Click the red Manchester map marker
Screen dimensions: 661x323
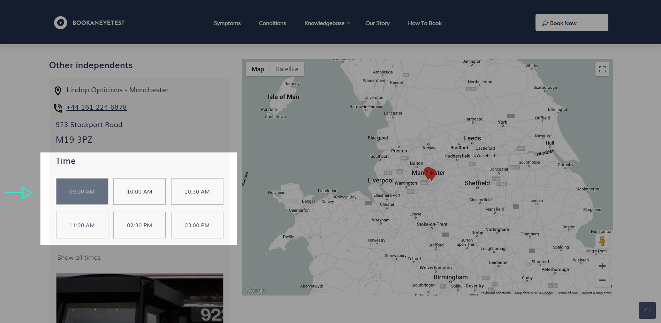coord(431,174)
